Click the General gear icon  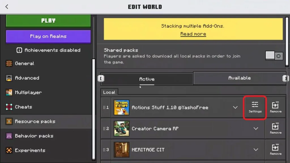pos(9,63)
